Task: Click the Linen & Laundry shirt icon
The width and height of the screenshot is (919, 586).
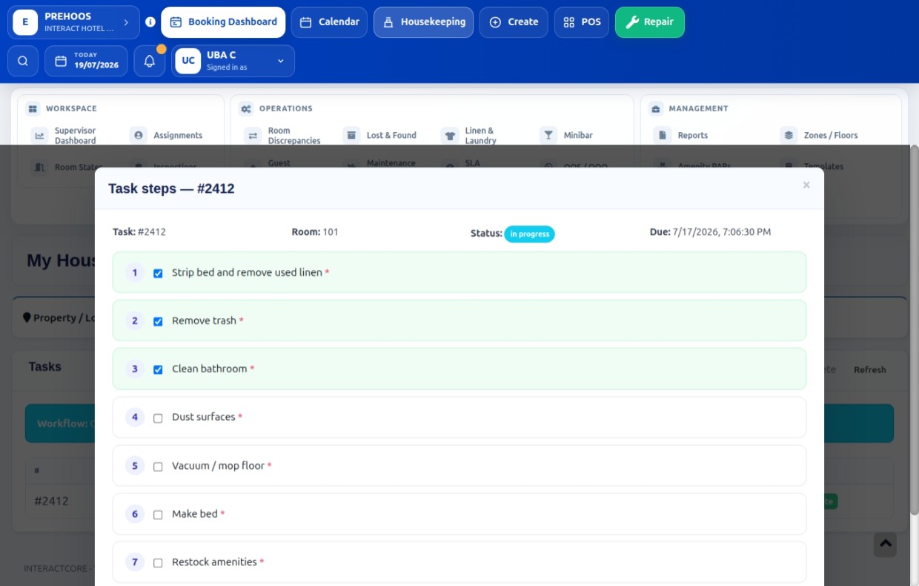Action: [450, 135]
